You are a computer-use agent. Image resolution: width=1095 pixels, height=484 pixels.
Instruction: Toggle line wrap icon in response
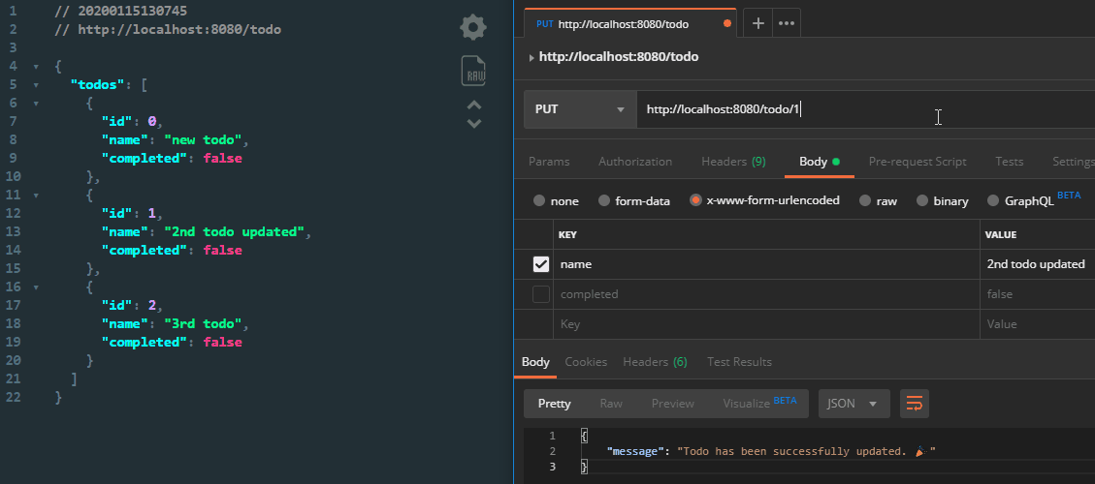click(x=915, y=403)
